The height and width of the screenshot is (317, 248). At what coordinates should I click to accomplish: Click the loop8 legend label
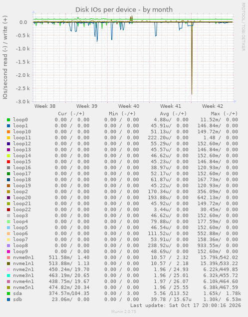pyautogui.click(x=20, y=246)
